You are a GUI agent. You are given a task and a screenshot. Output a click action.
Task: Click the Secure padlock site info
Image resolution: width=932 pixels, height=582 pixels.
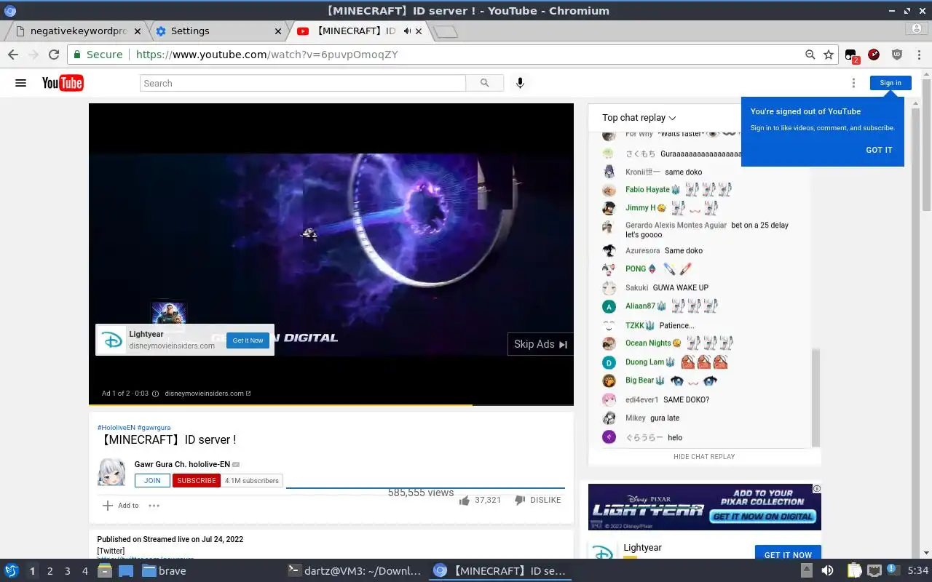point(98,55)
